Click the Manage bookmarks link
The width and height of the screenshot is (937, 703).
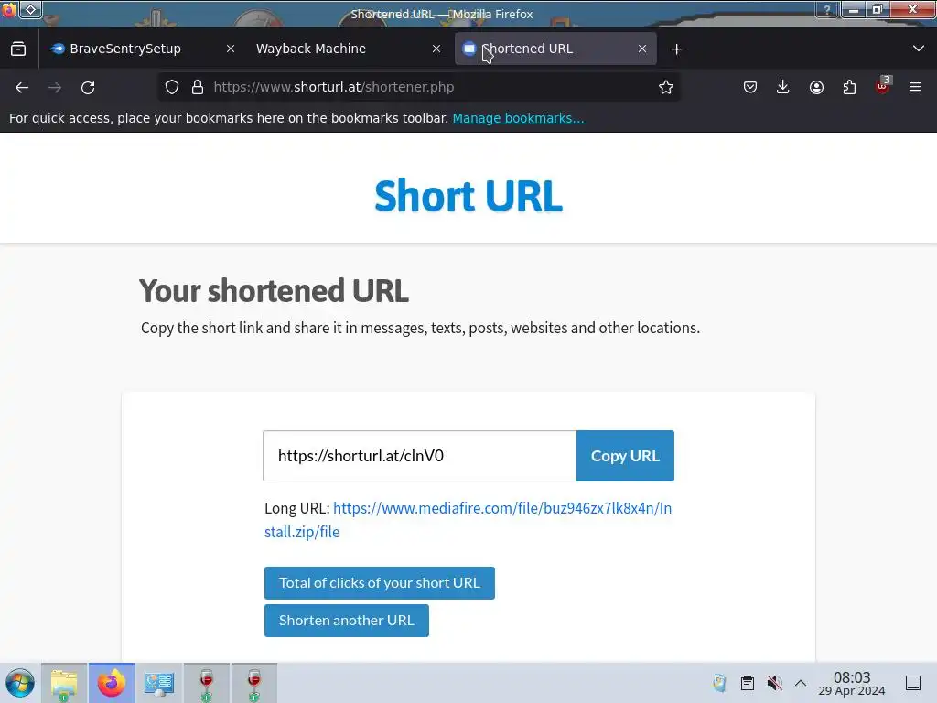pos(518,118)
